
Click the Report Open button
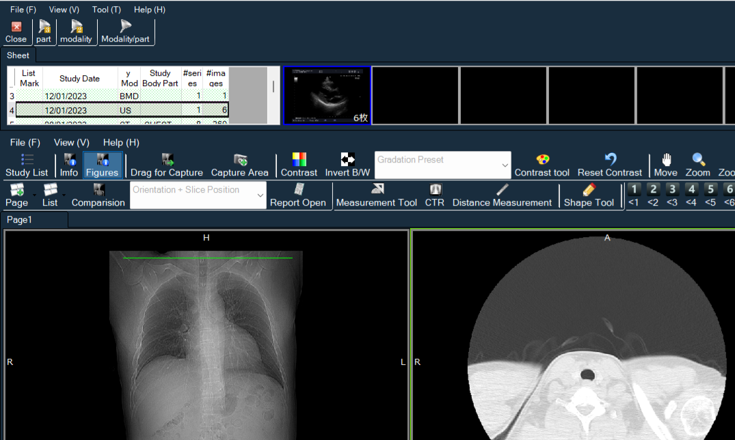(298, 195)
